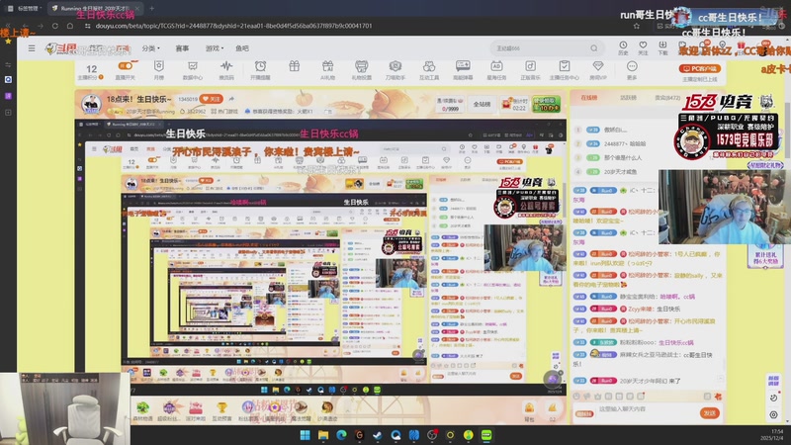Image resolution: width=791 pixels, height=445 pixels.
Task: Click the browser address bar URL
Action: click(x=233, y=26)
